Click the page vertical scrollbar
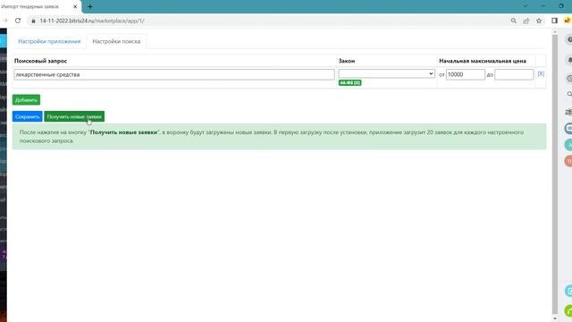The image size is (572, 322). point(555,175)
